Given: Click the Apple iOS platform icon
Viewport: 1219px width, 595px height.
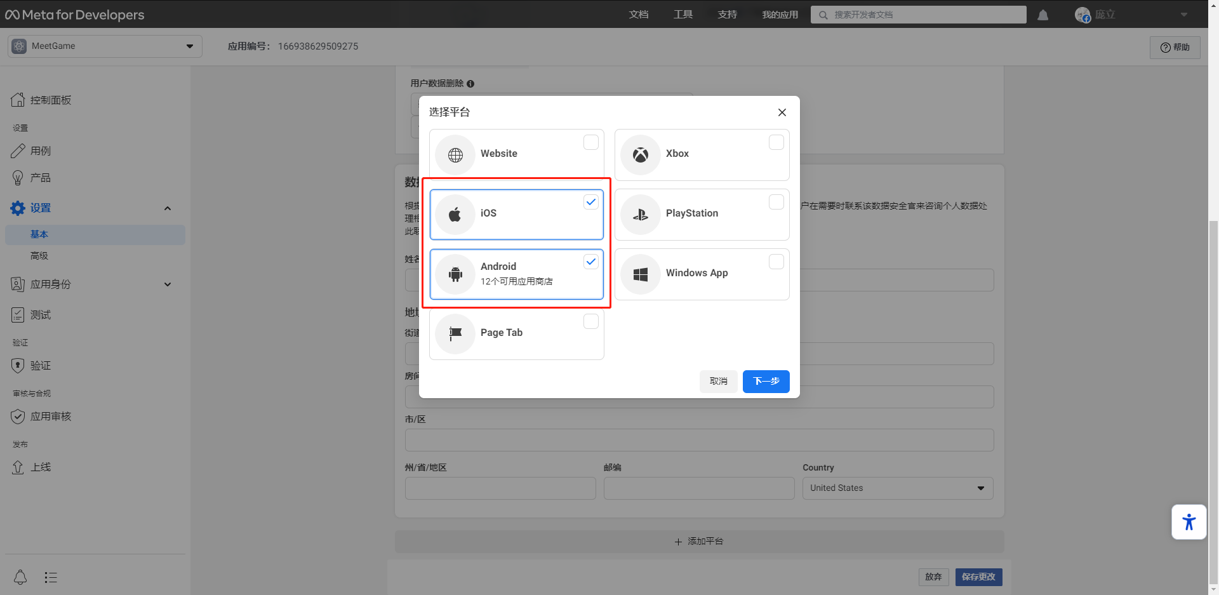Looking at the screenshot, I should tap(455, 214).
